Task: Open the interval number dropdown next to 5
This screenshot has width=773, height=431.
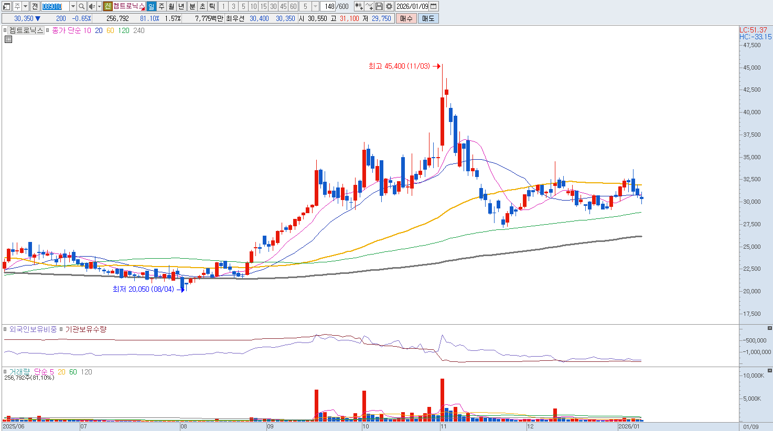Action: tap(315, 6)
